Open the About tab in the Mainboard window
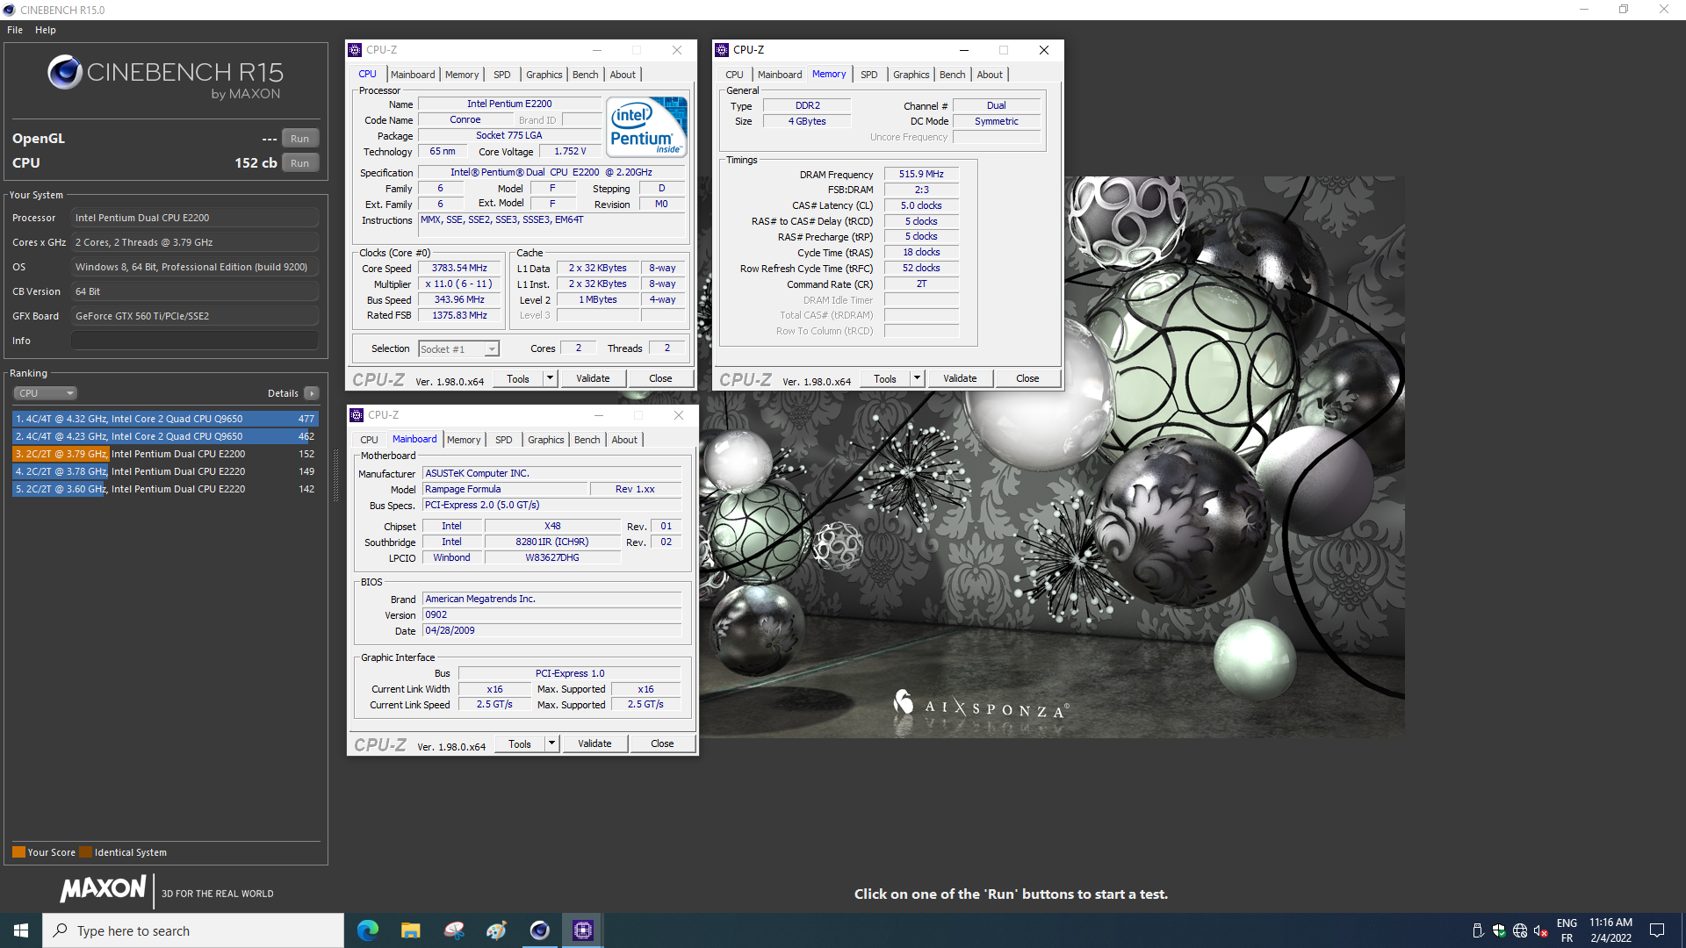This screenshot has width=1686, height=948. [x=624, y=440]
